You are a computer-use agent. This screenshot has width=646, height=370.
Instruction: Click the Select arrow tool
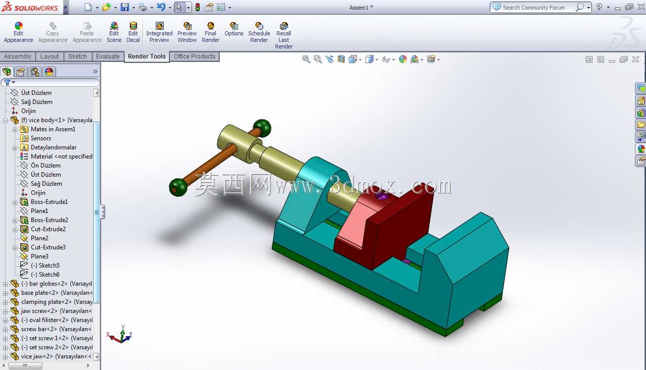[179, 7]
